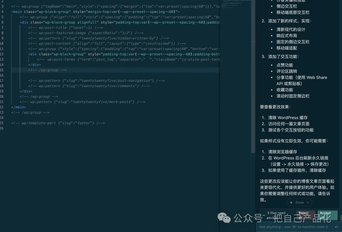342x232 pixels.
Task: Click chat heading '添加了交互功能：'
Action: click(x=283, y=57)
